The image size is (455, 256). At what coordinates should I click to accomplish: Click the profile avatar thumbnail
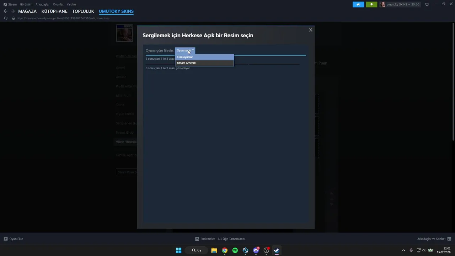coord(124,33)
